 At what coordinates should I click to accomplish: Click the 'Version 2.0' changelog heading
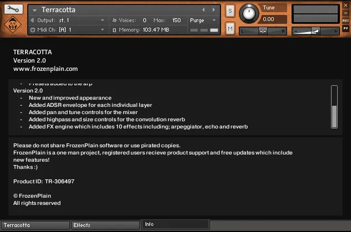(28, 91)
